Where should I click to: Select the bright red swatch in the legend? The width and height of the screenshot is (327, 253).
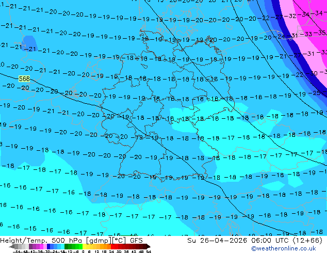coord(112,246)
